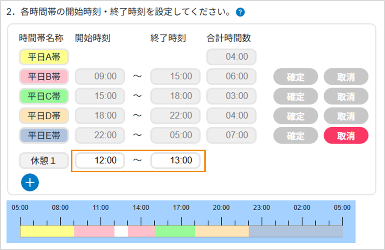385x250 pixels.
Task: Click the 休憩1 break label
Action: tap(44, 160)
